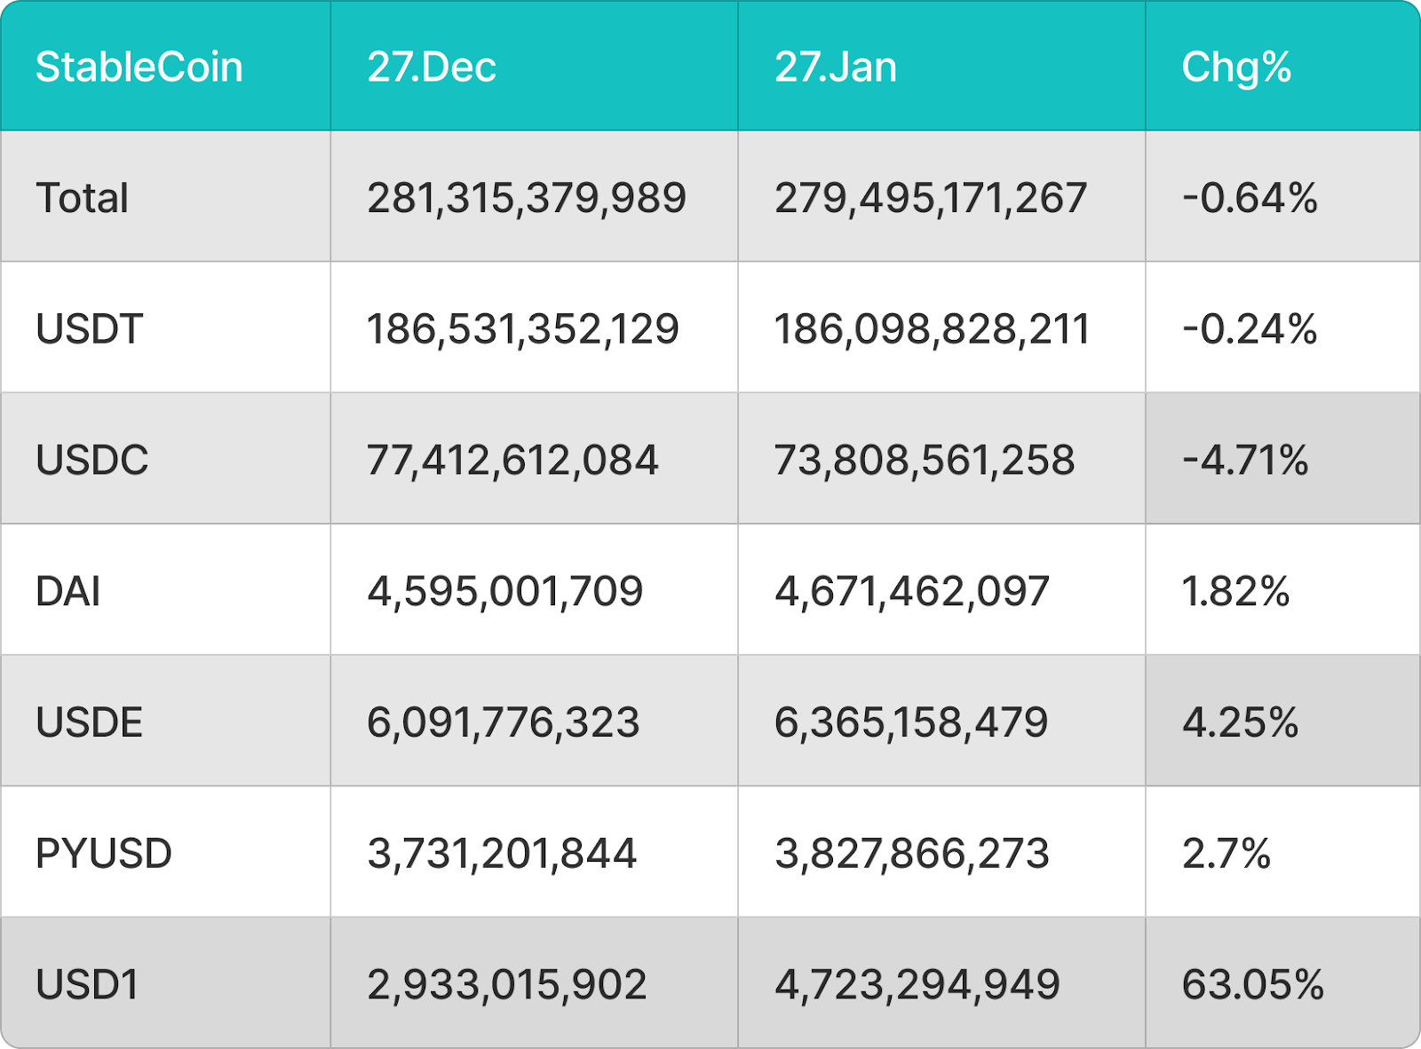Click the 27.Dec column header
The width and height of the screenshot is (1421, 1049).
click(x=432, y=67)
